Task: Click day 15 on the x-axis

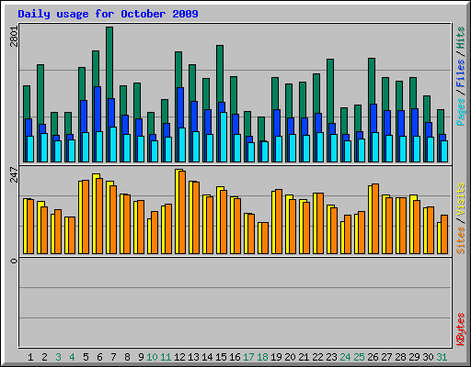Action: tap(221, 357)
